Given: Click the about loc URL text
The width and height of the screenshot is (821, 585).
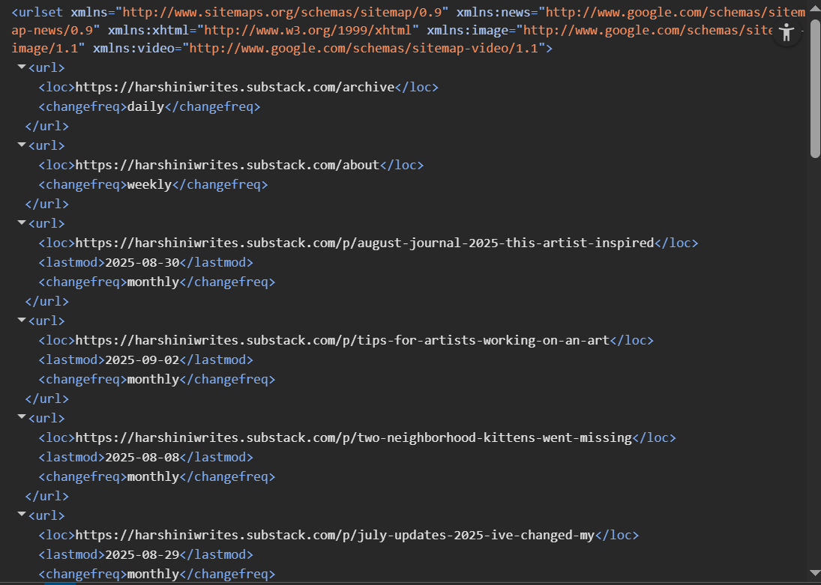Looking at the screenshot, I should 227,165.
